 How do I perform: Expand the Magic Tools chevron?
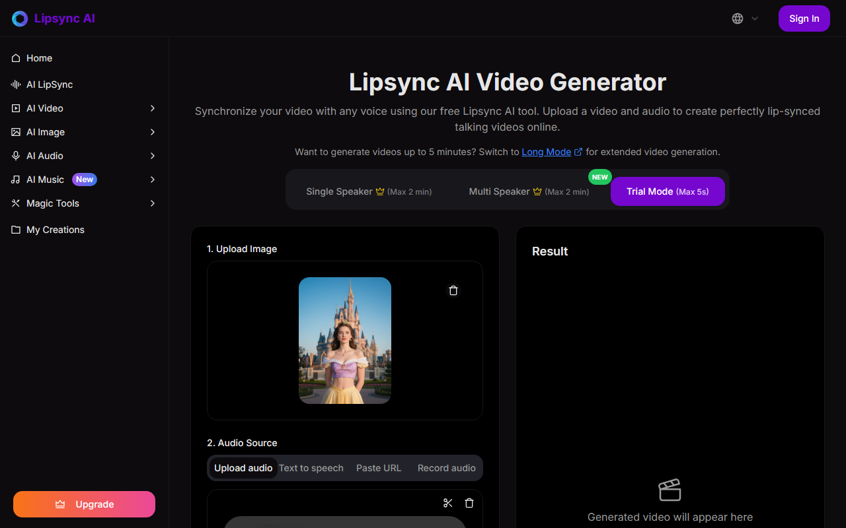(153, 203)
